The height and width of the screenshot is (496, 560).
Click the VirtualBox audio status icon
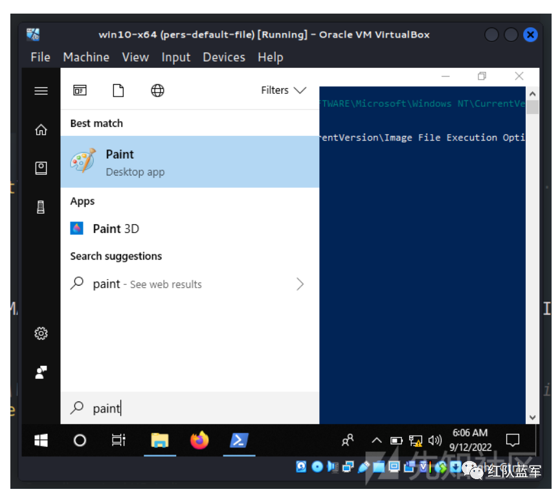click(333, 466)
